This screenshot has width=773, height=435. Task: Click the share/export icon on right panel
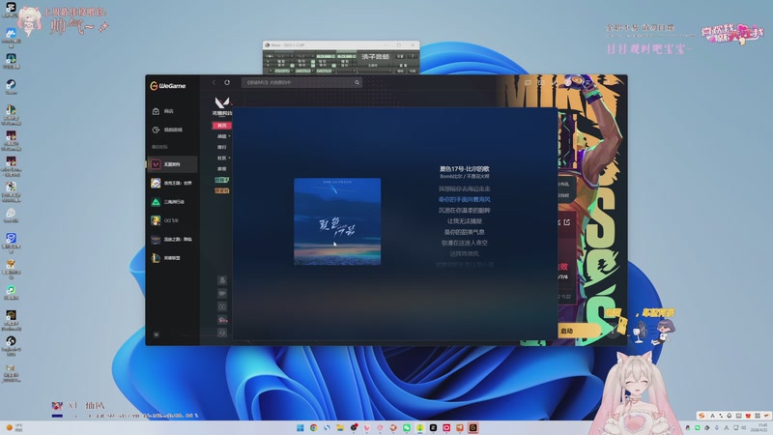567,222
